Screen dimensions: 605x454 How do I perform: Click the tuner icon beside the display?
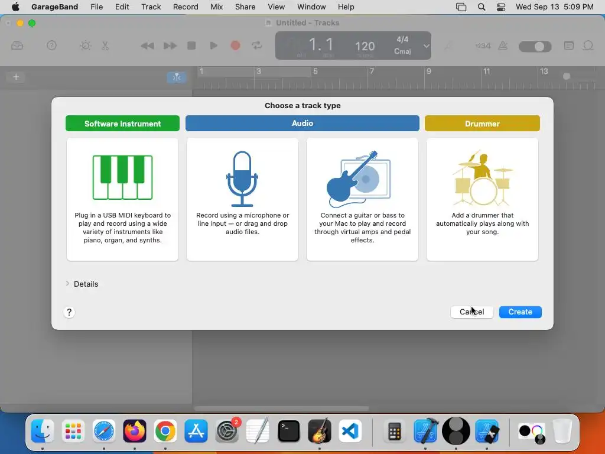(448, 46)
